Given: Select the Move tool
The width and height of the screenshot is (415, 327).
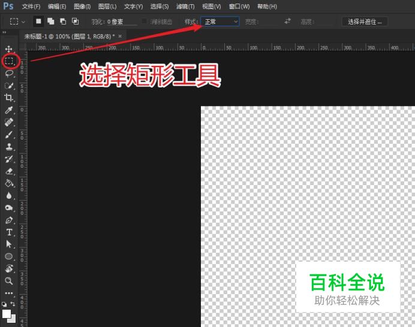Looking at the screenshot, I should tap(9, 49).
